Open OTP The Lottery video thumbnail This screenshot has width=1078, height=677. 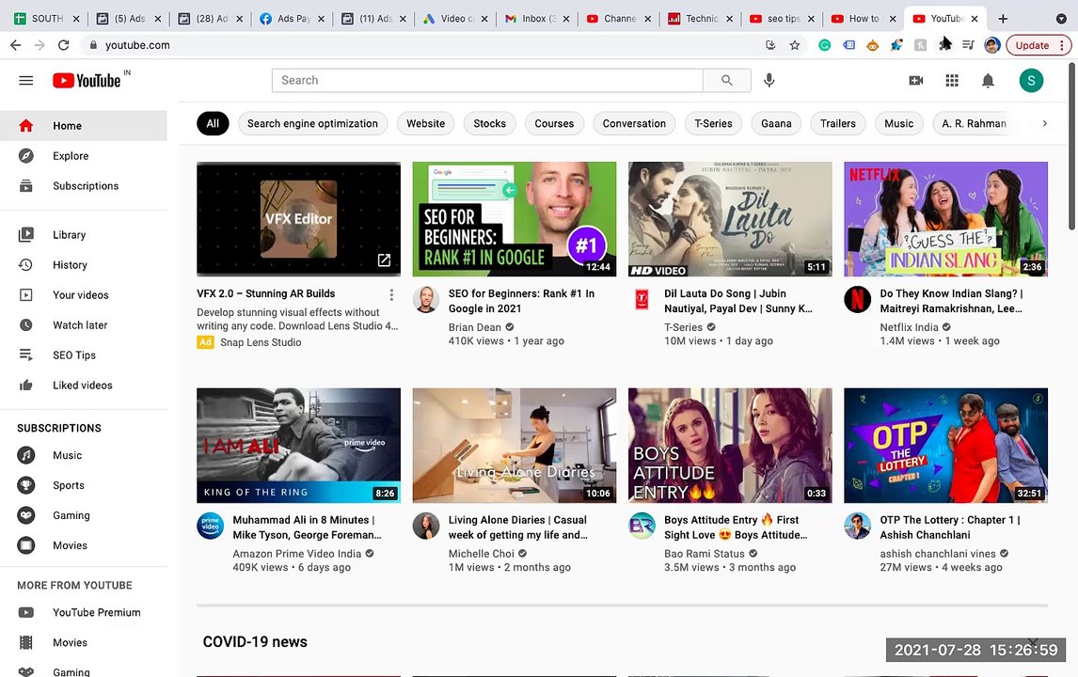(946, 446)
